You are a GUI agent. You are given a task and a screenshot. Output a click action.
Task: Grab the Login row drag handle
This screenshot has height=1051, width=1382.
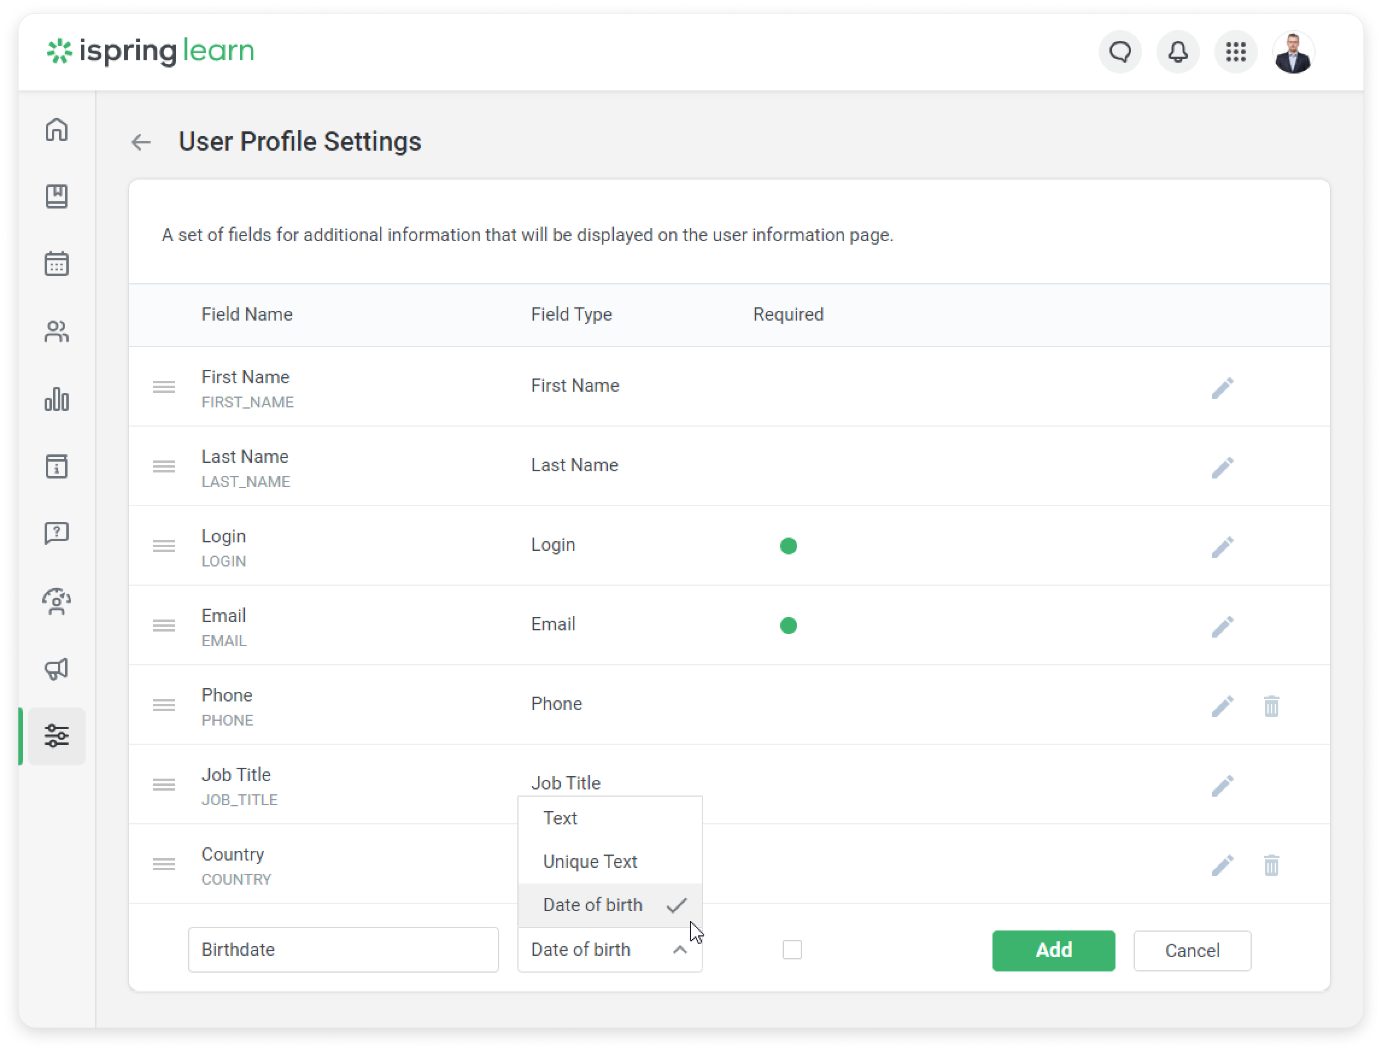tap(164, 545)
